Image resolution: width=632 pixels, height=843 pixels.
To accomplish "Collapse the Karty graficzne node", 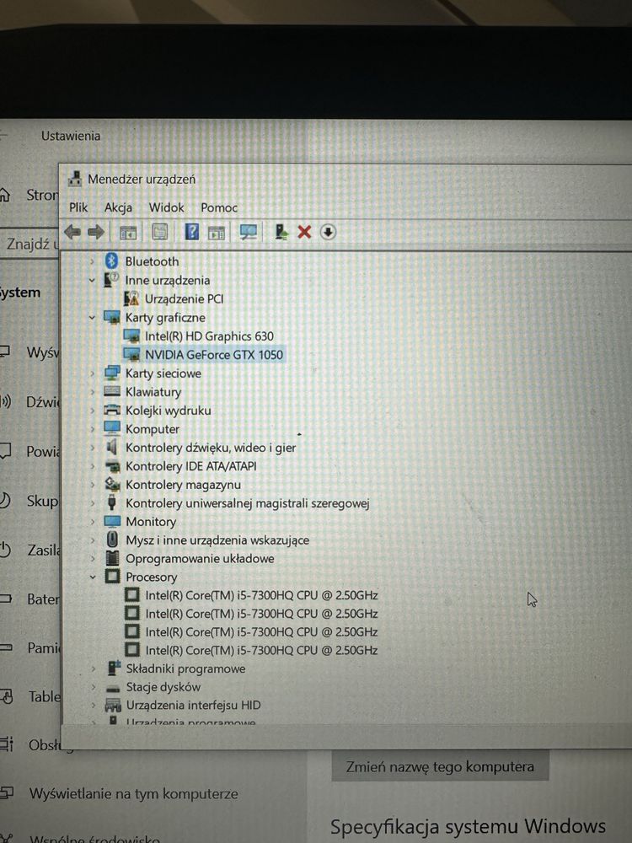I will point(92,317).
